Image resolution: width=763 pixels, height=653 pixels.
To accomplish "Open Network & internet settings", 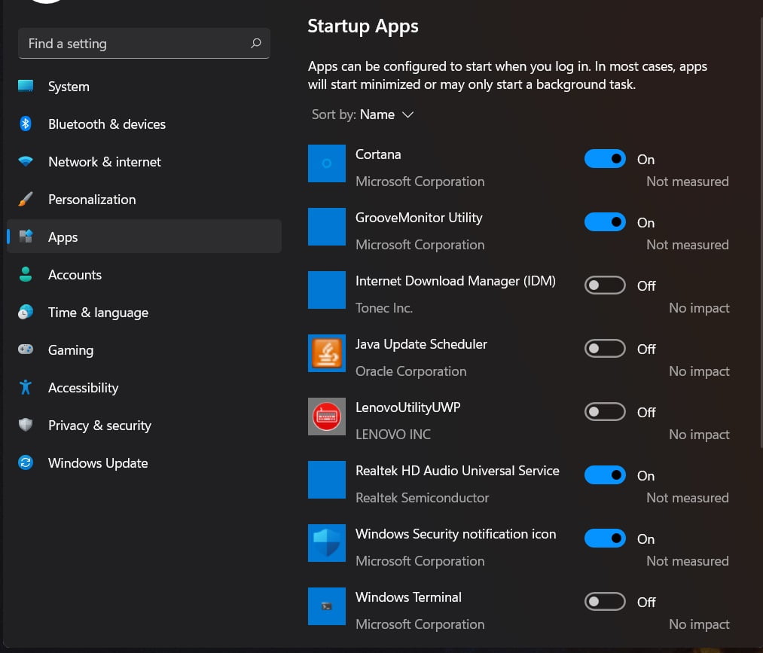I will [144, 161].
